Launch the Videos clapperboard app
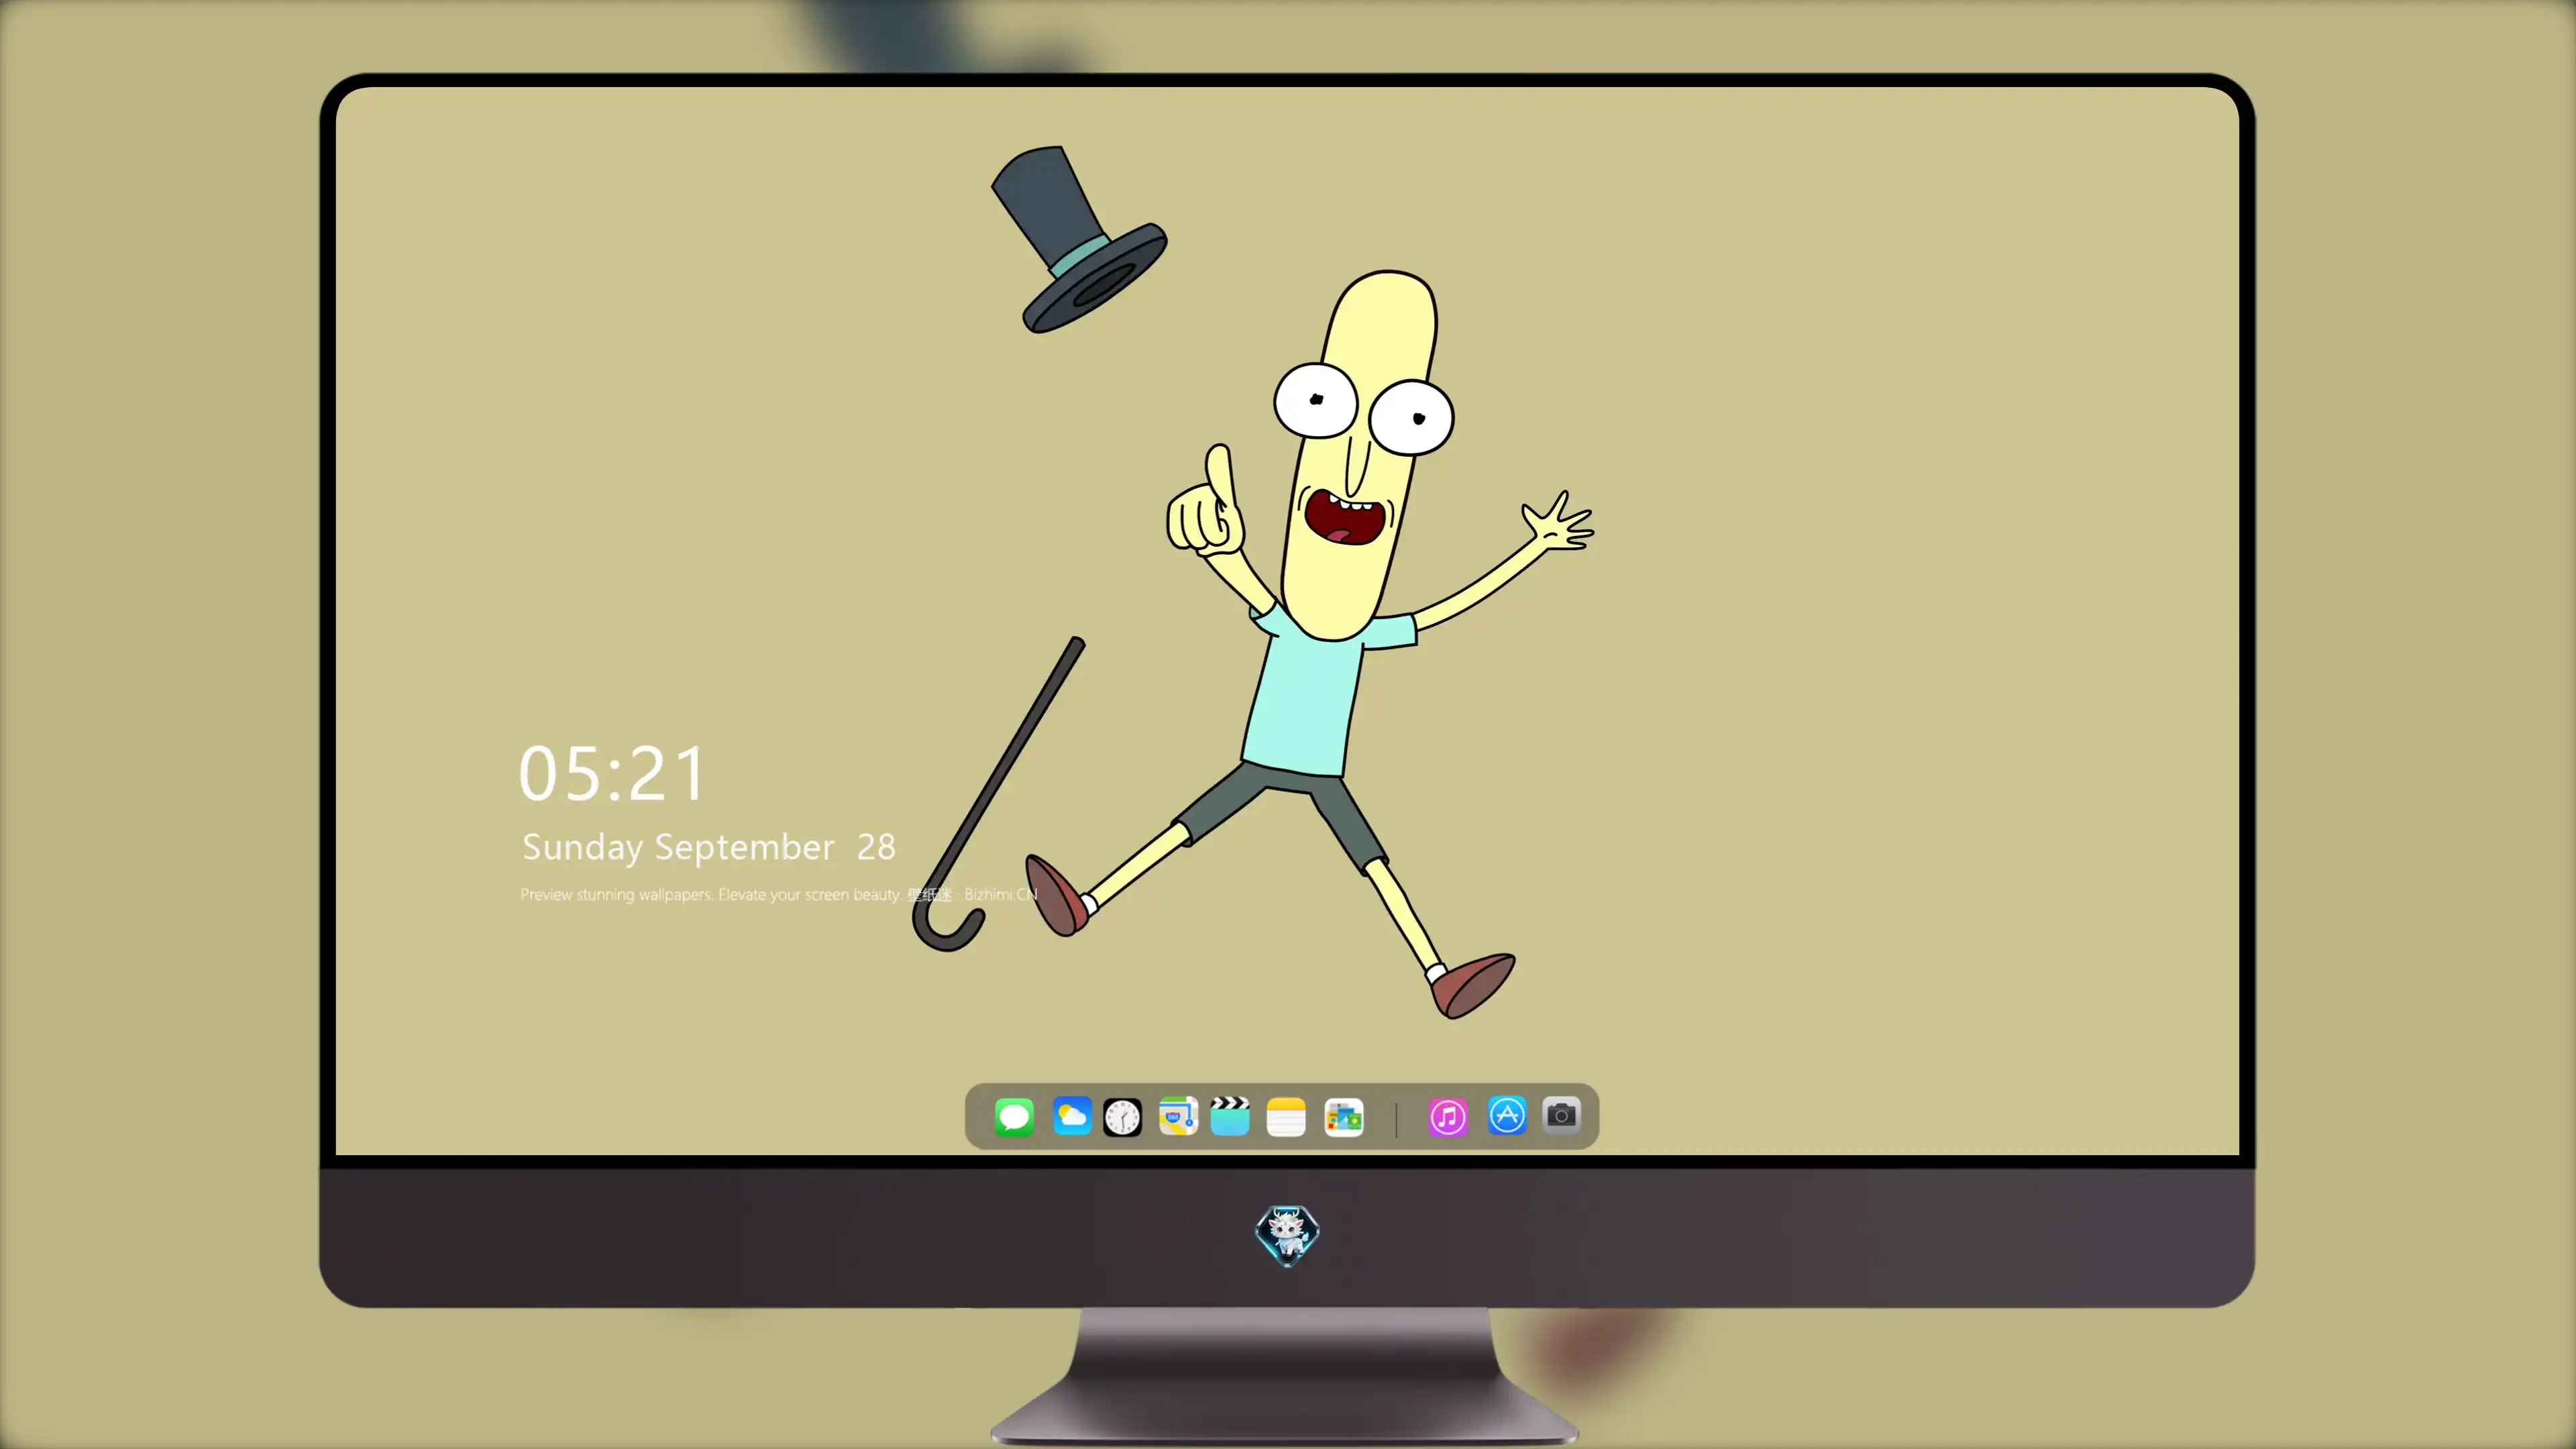Viewport: 2576px width, 1449px height. 1230,1116
